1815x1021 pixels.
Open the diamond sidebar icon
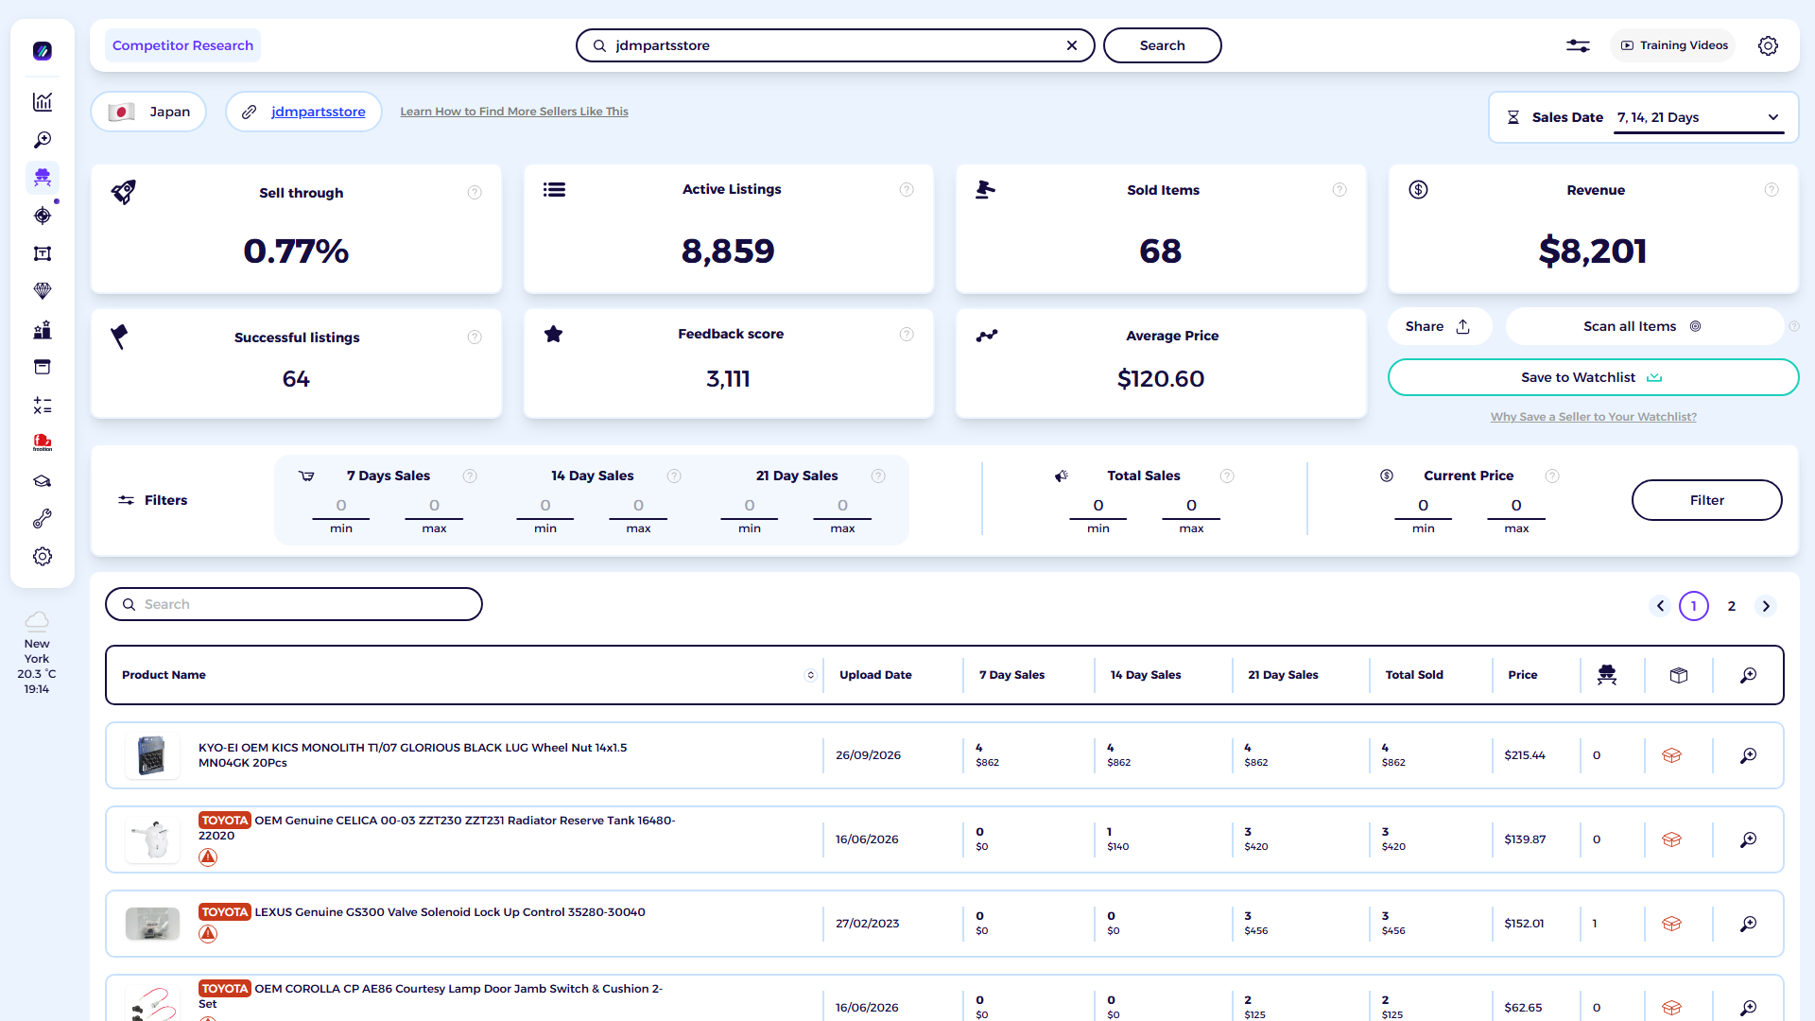[43, 291]
